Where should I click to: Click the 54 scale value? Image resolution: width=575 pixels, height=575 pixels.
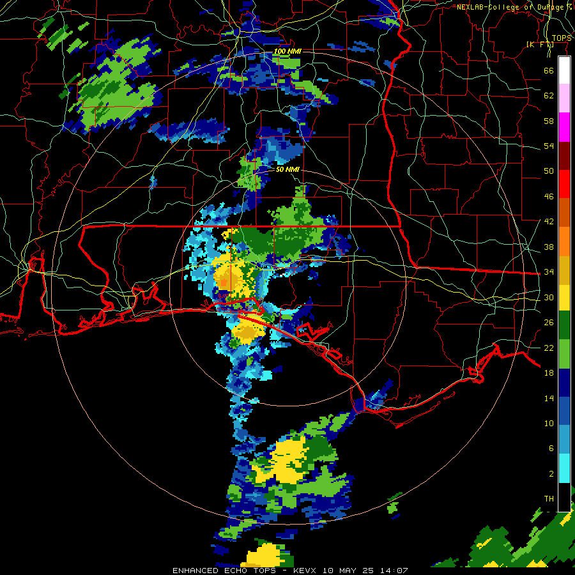549,146
